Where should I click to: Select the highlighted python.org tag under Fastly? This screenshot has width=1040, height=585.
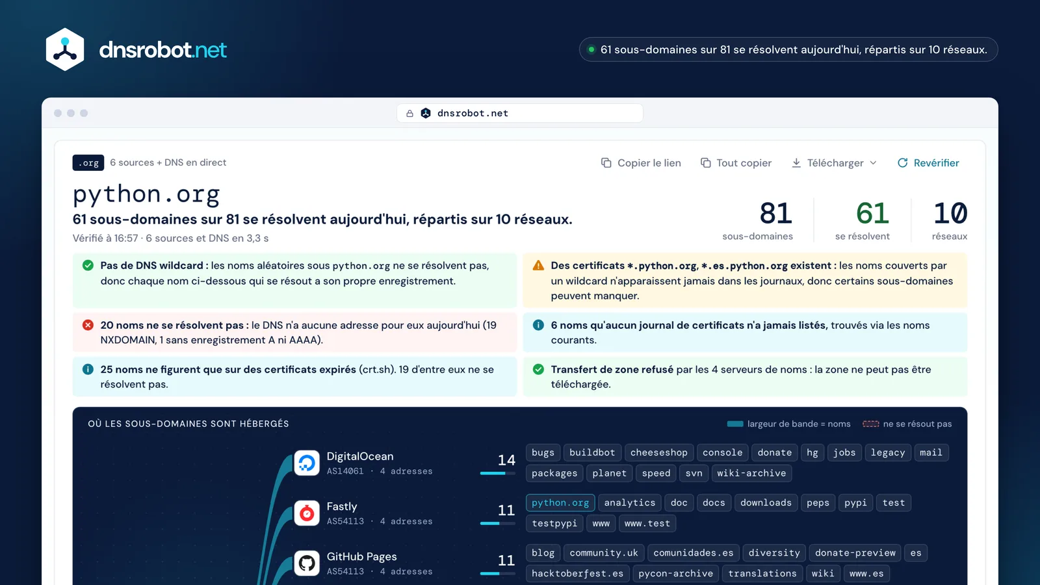pyautogui.click(x=560, y=502)
